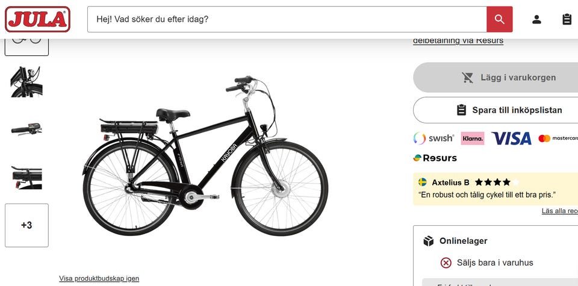Open the Läs alla recensioner link
The image size is (578, 286).
click(560, 211)
